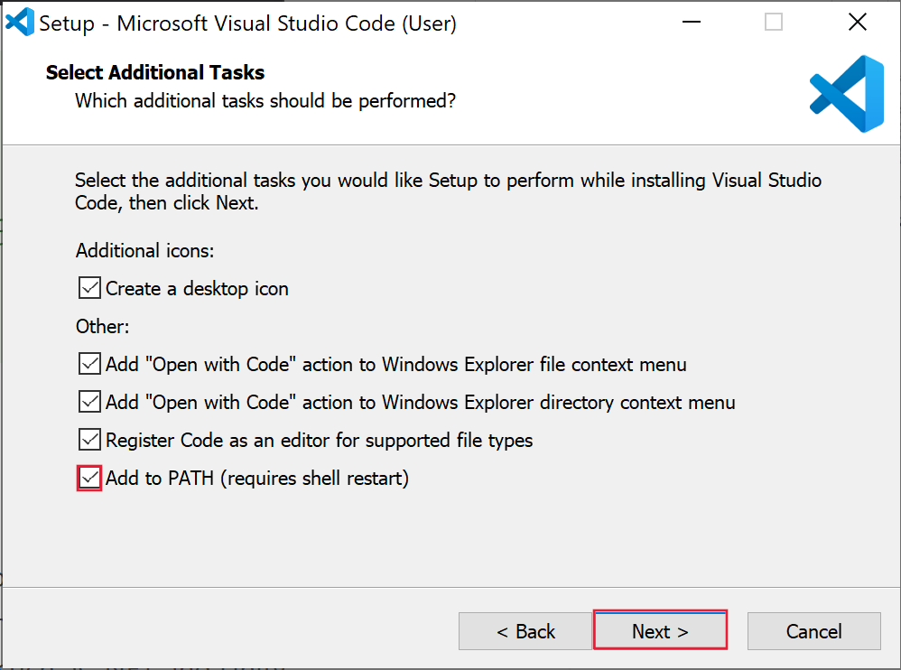Click the "Select the additional tasks" instruction text
The image size is (901, 670).
coord(448,191)
